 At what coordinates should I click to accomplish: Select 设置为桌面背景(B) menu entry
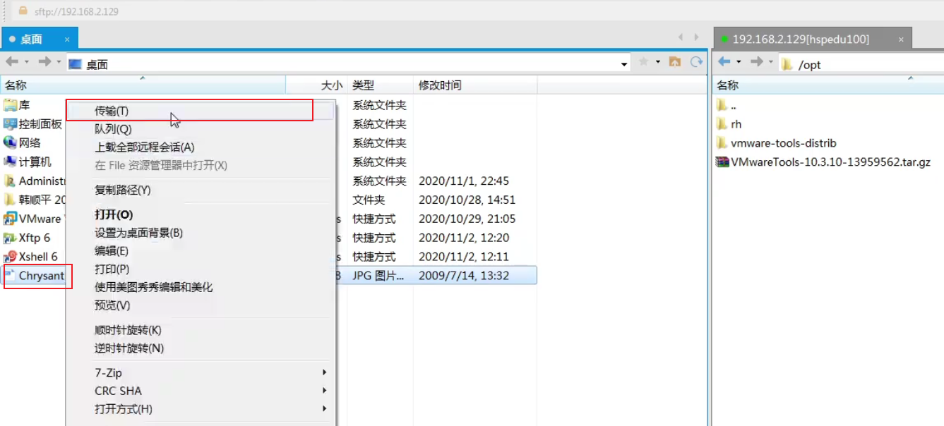201,233
